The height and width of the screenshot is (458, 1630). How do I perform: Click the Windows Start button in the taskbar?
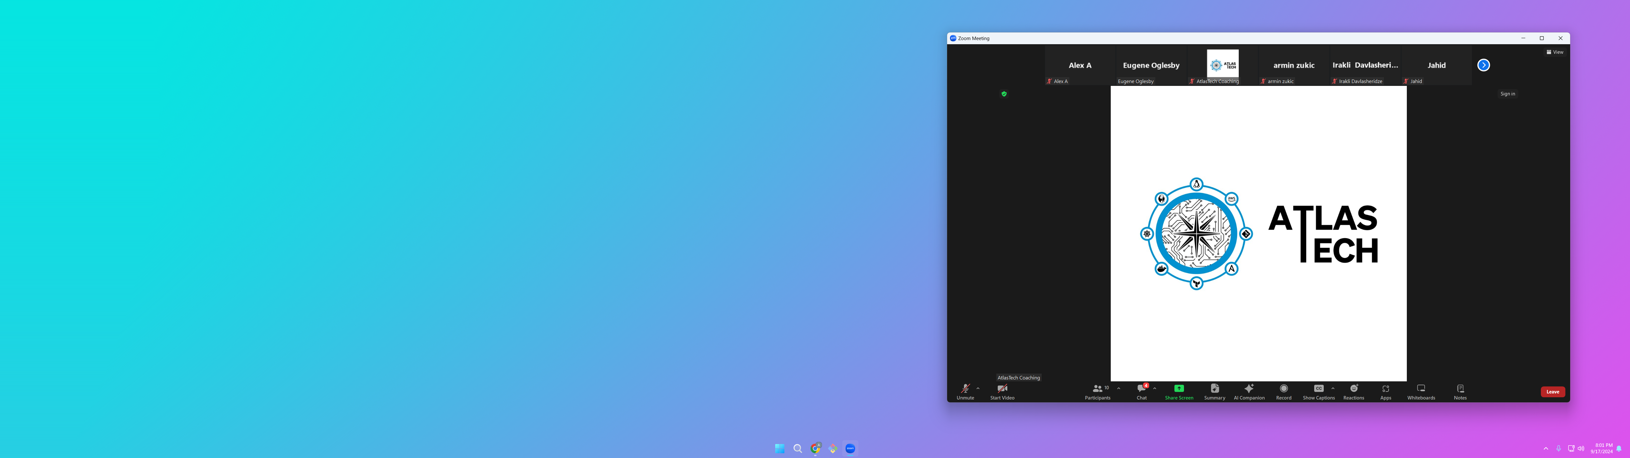coord(780,448)
